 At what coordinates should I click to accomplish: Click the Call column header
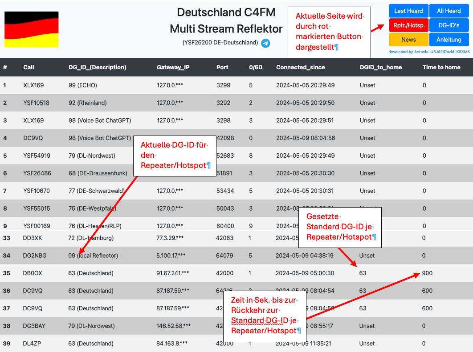click(x=29, y=68)
